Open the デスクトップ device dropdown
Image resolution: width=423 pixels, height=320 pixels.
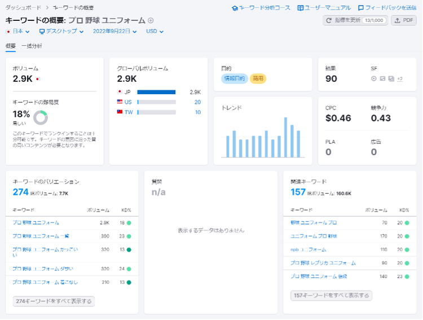point(61,32)
